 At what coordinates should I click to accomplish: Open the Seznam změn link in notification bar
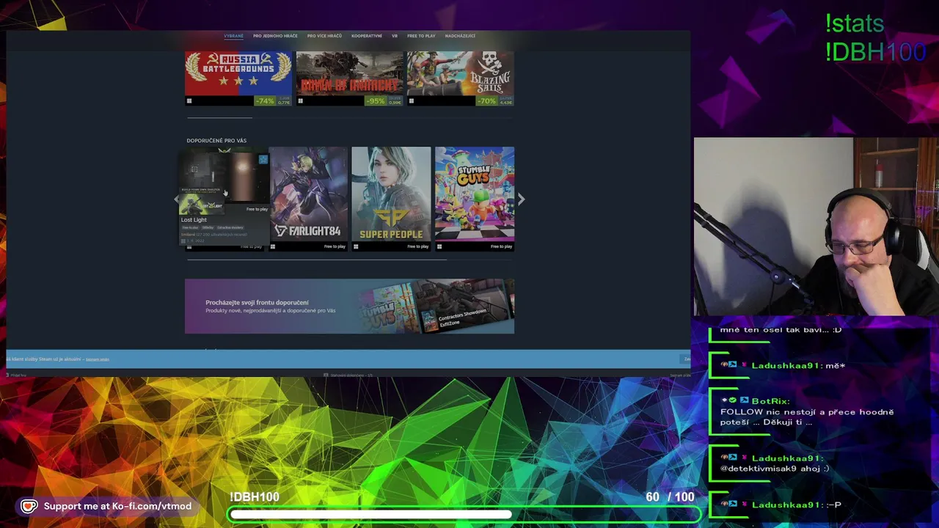point(98,359)
